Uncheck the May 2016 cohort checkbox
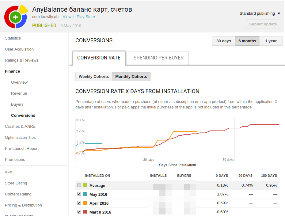The image size is (285, 216). [x=79, y=194]
